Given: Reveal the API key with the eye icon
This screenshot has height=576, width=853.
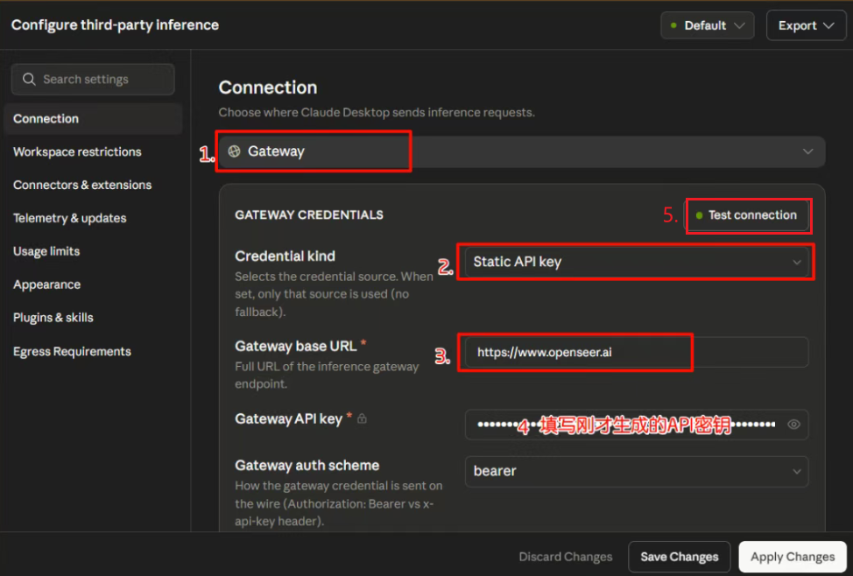Looking at the screenshot, I should tap(793, 425).
